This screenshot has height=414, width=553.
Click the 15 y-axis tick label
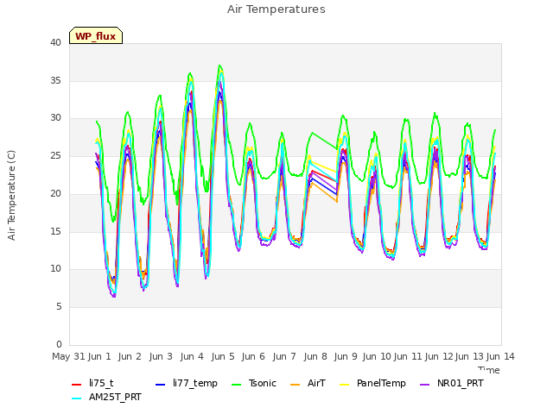coord(55,231)
